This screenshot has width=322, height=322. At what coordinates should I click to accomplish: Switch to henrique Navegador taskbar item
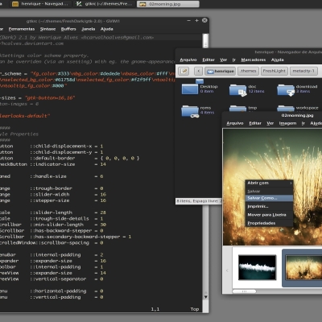tap(40, 4)
